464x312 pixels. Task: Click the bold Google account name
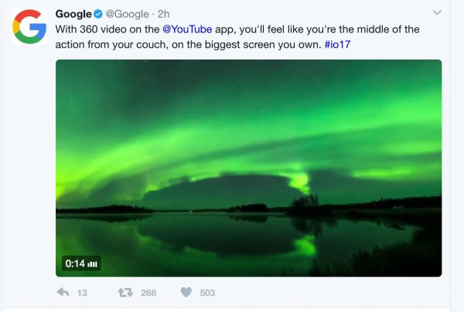73,14
